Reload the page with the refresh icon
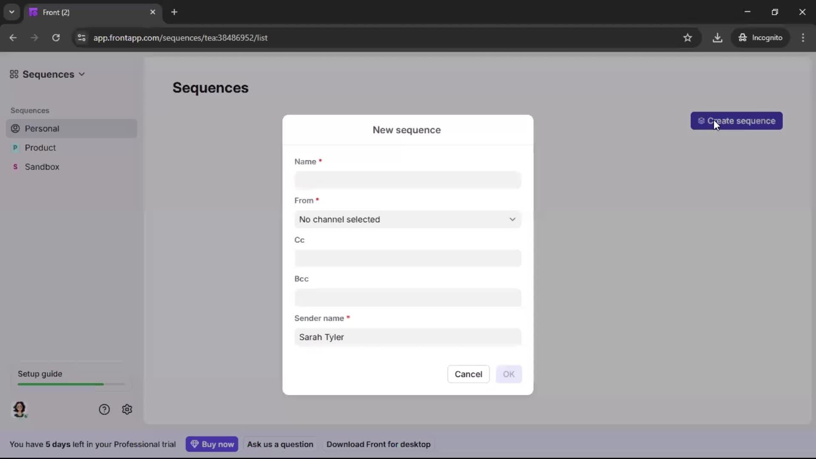The height and width of the screenshot is (459, 816). [x=56, y=38]
